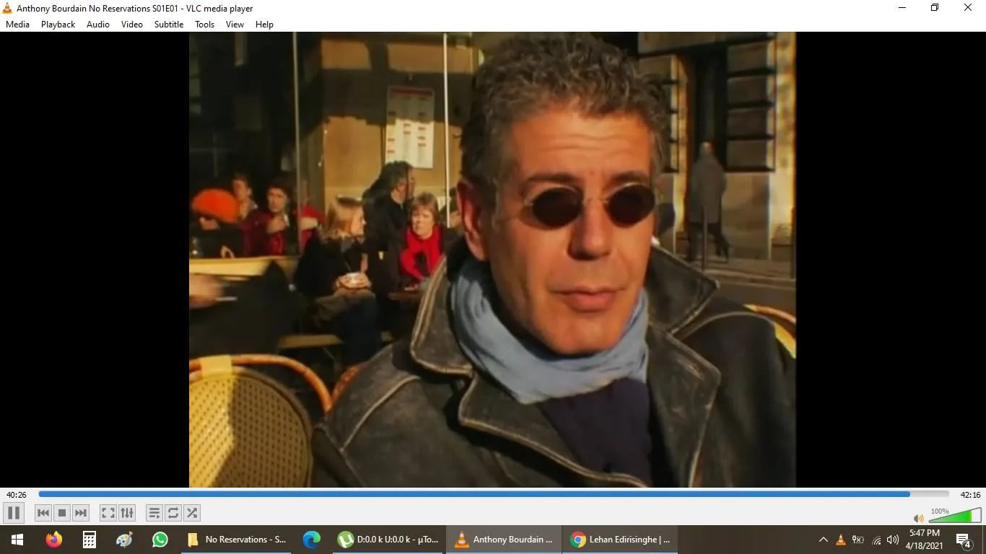Pause the video playback
This screenshot has width=986, height=554.
click(x=13, y=513)
